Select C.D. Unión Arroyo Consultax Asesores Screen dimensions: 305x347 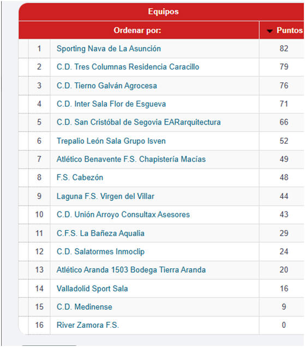click(123, 214)
